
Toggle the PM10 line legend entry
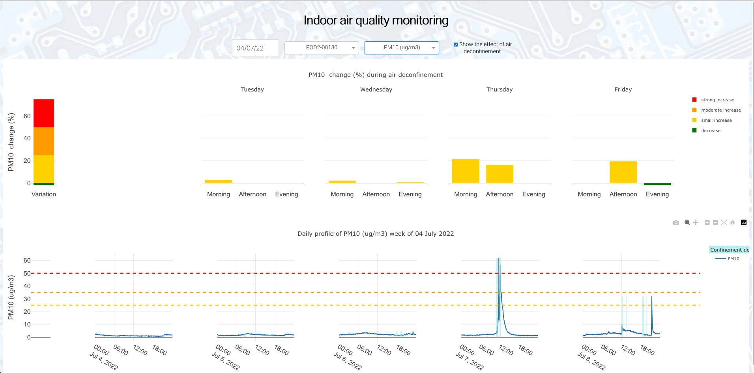click(727, 259)
